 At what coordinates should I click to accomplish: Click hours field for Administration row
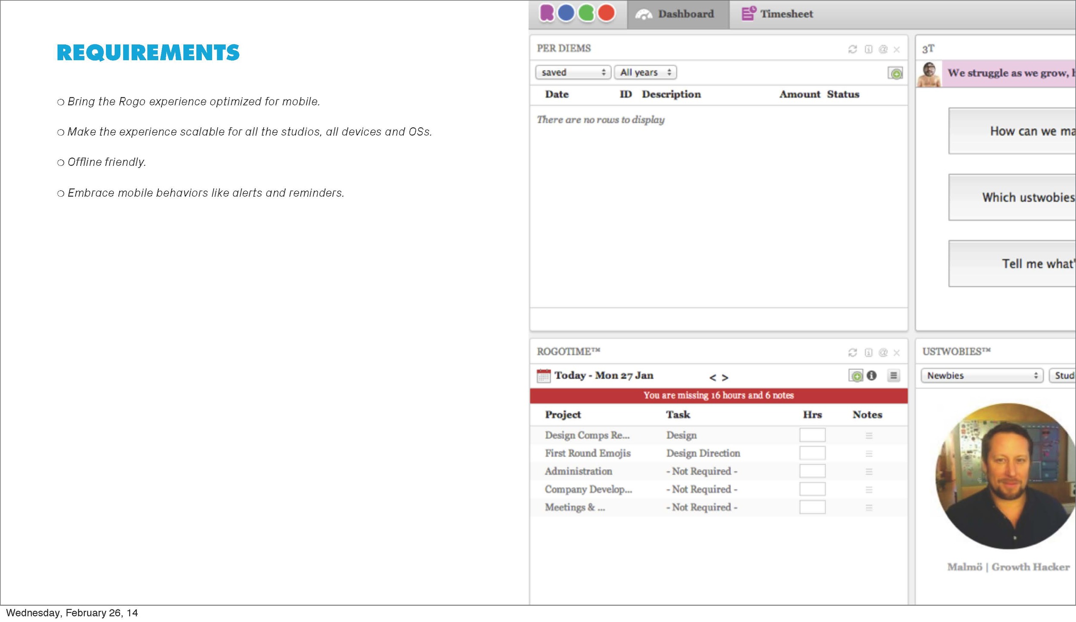tap(813, 471)
